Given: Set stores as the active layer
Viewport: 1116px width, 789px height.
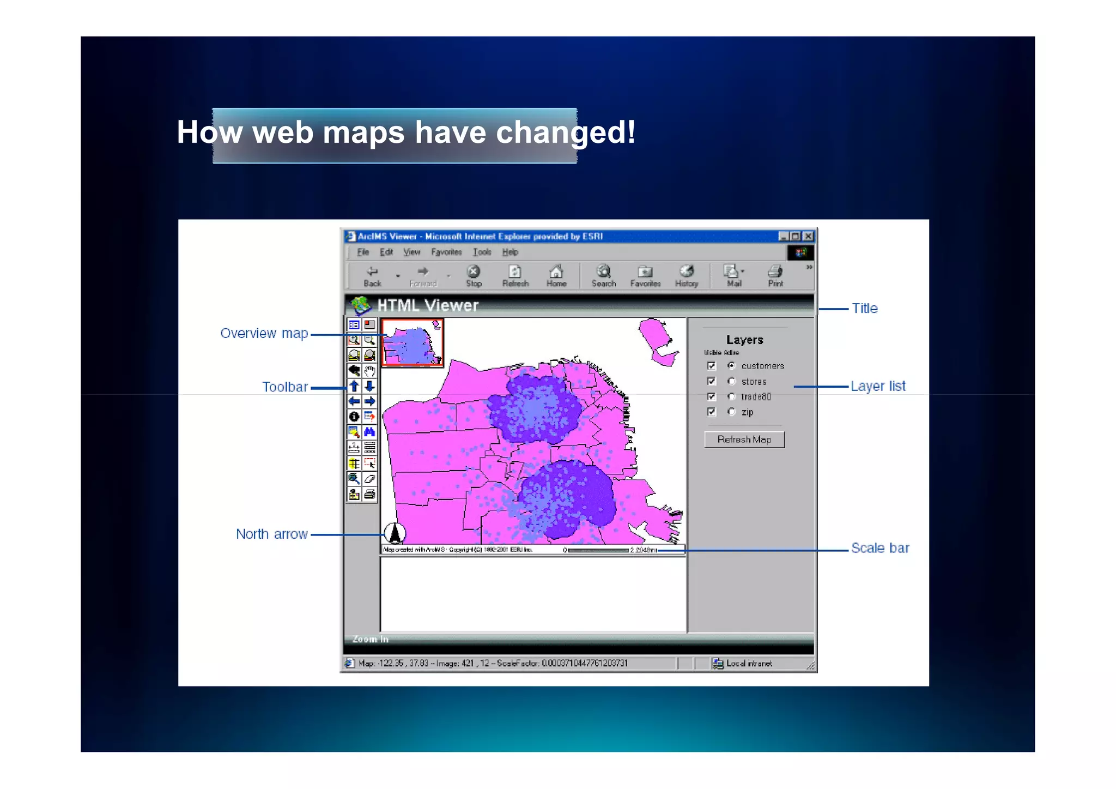Looking at the screenshot, I should pos(731,381).
